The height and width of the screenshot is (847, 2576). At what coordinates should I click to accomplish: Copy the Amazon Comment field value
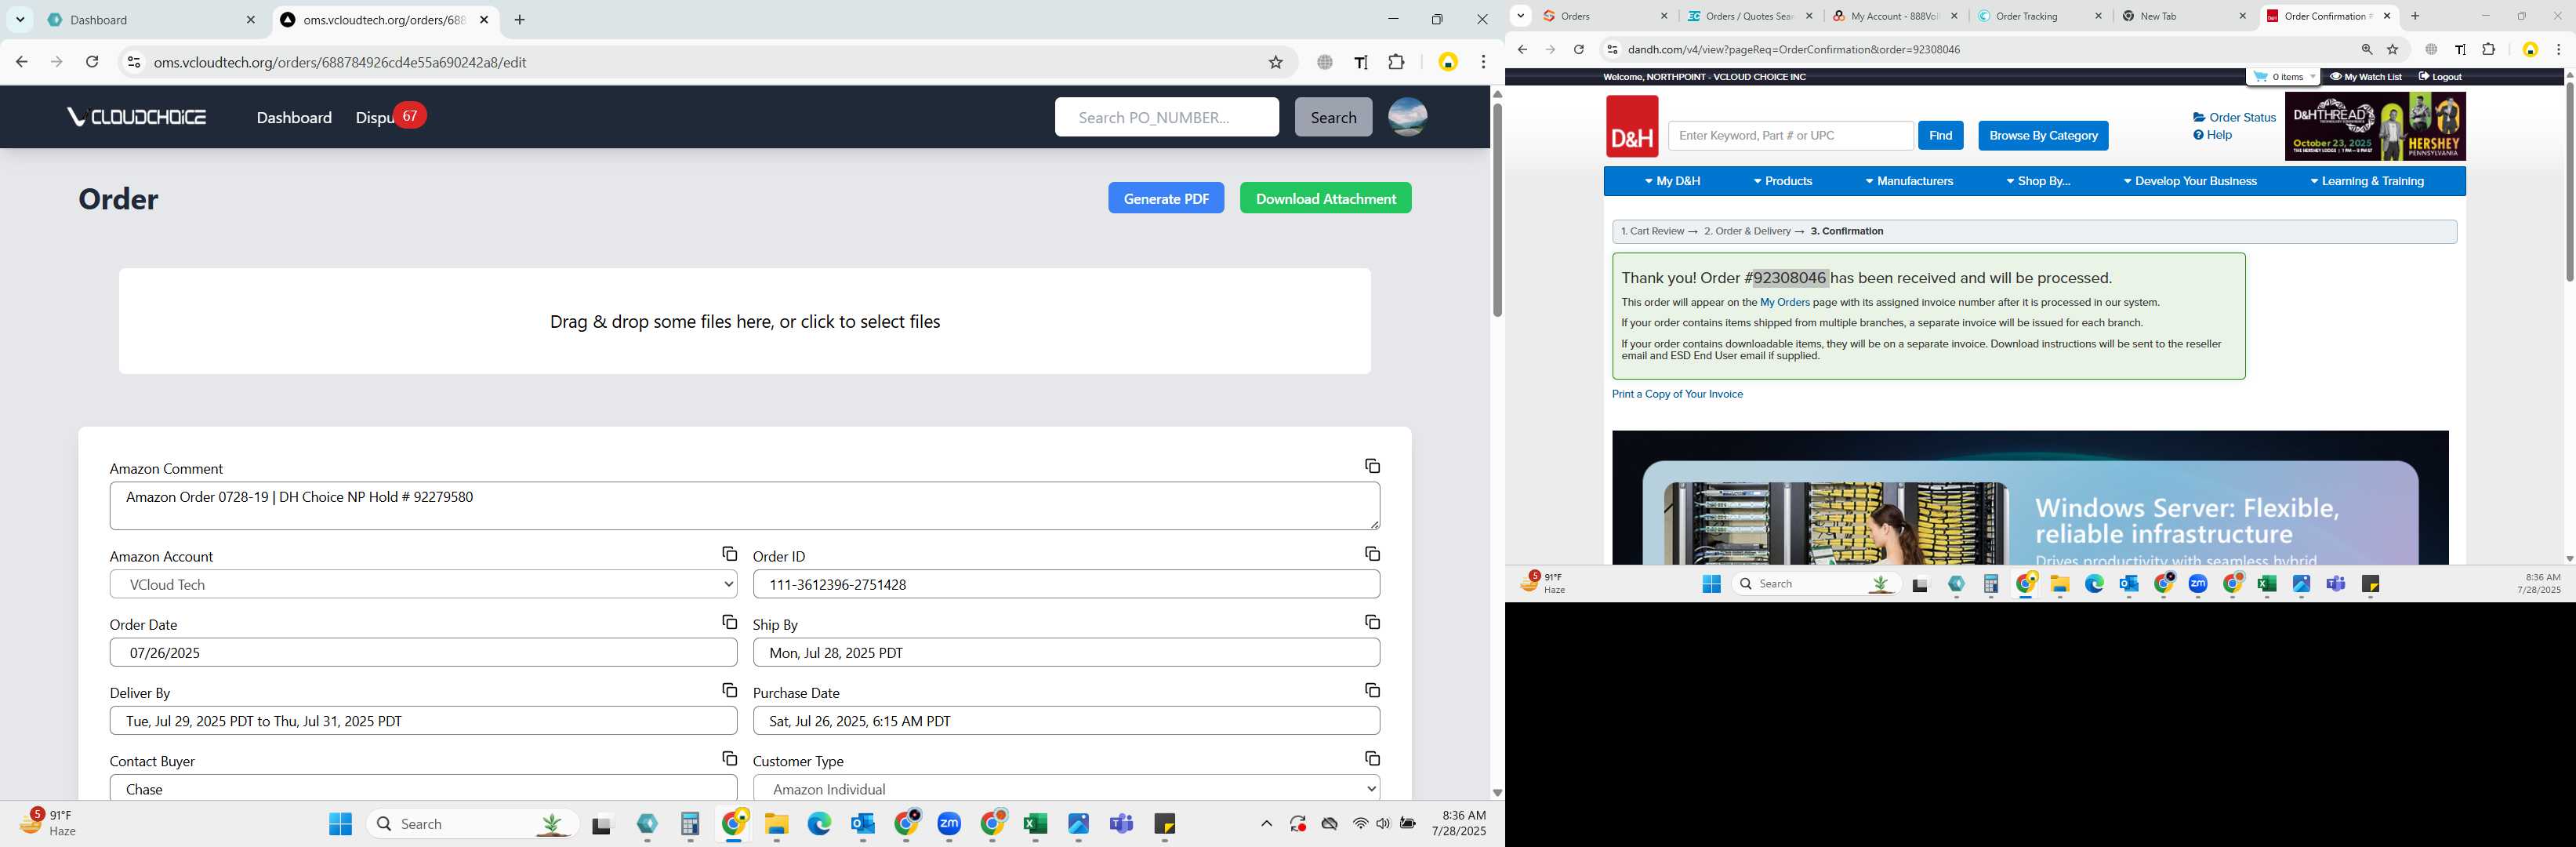tap(1372, 466)
